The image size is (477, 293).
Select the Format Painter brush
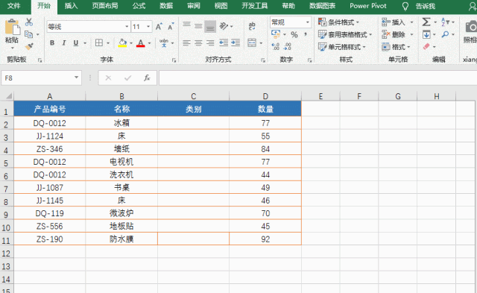[x=29, y=46]
